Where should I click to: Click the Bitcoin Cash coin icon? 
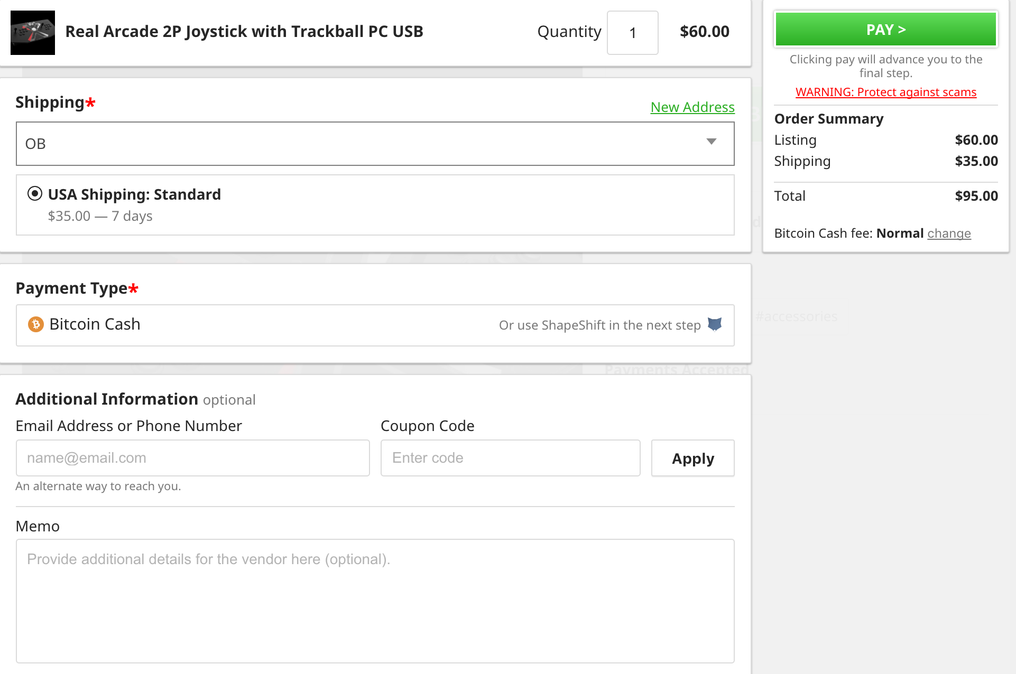tap(35, 324)
